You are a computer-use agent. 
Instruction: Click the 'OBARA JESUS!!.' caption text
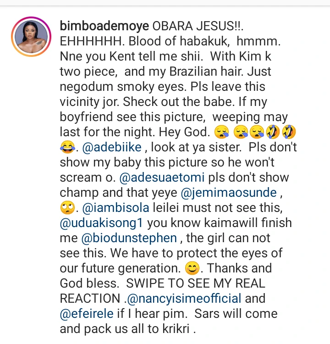(x=198, y=26)
